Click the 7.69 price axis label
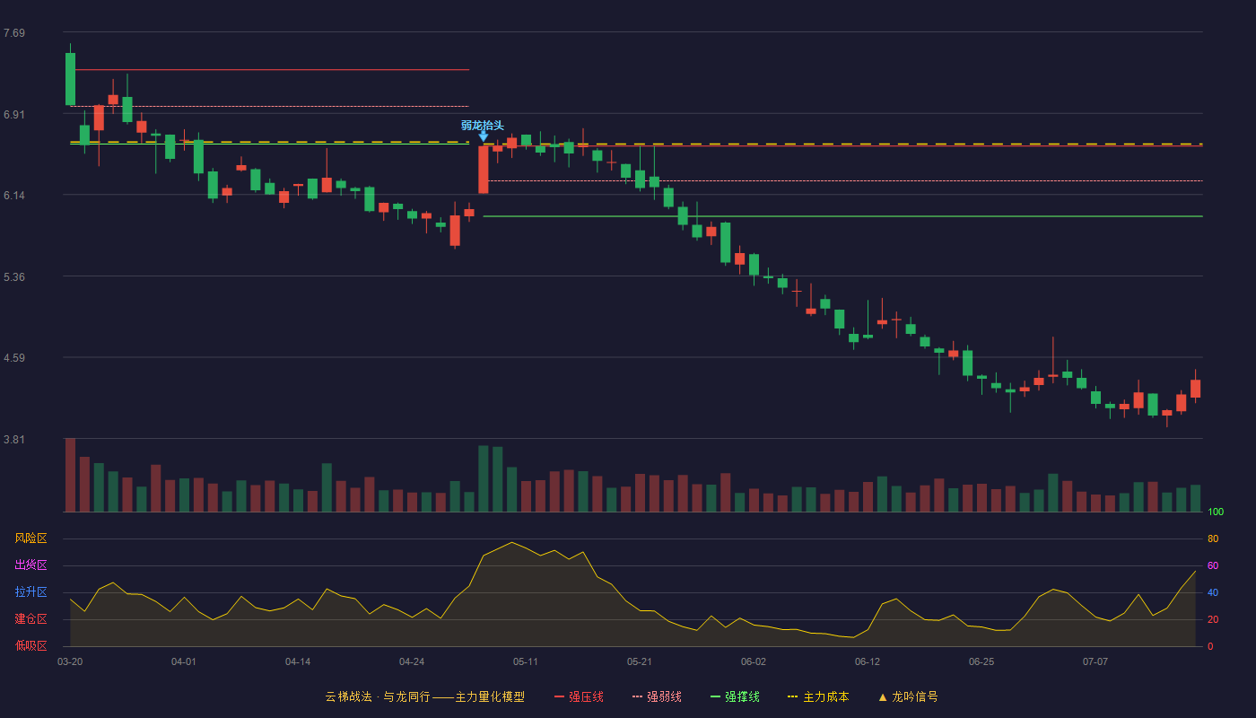Image resolution: width=1256 pixels, height=718 pixels. coord(14,33)
